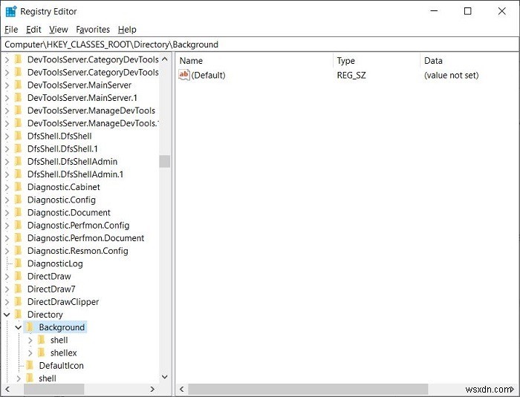Click the tree vertical scrollbar thumb
Viewport: 520px width, 397px height.
pyautogui.click(x=165, y=161)
